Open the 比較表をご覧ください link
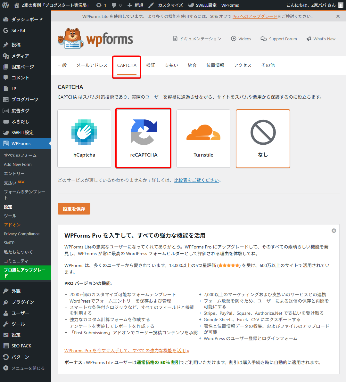This screenshot has height=382, width=346. pos(196,180)
